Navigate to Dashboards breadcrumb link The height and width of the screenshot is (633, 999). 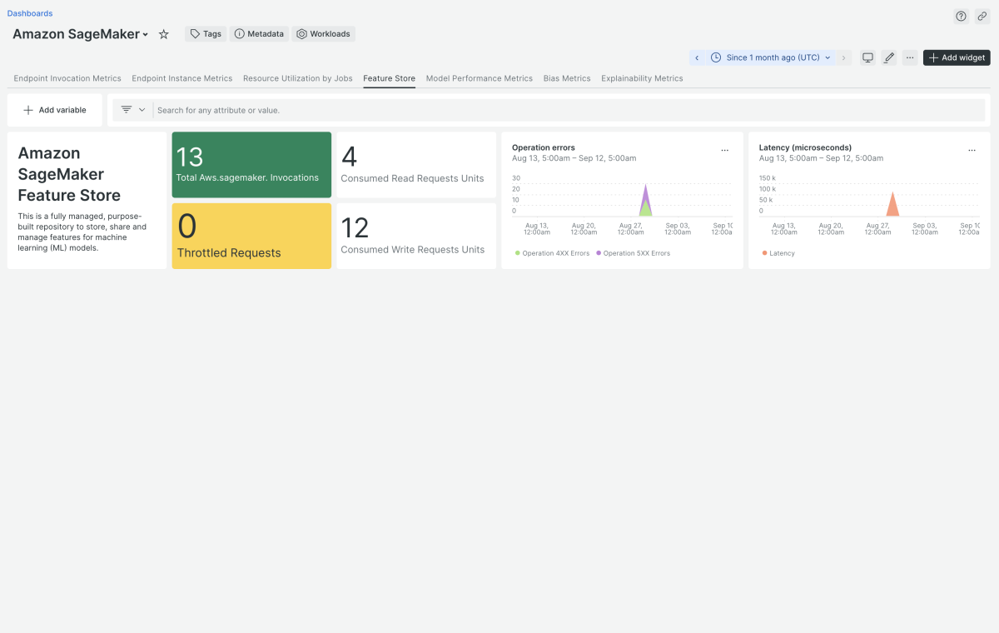pyautogui.click(x=30, y=13)
